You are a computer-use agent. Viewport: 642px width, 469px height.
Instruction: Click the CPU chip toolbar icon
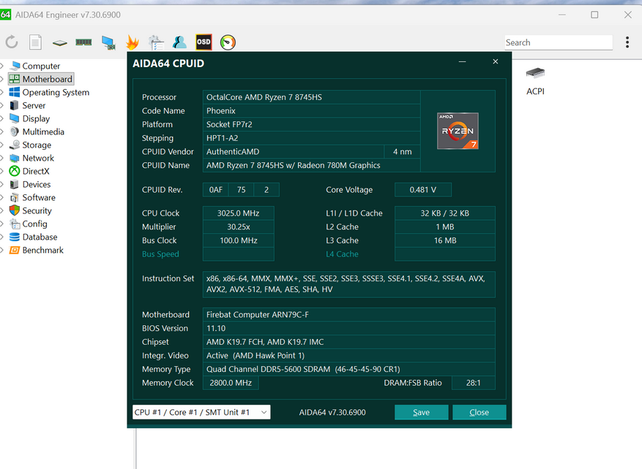[x=59, y=42]
